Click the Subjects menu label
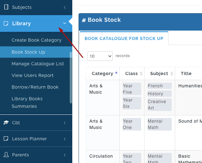 22,7
